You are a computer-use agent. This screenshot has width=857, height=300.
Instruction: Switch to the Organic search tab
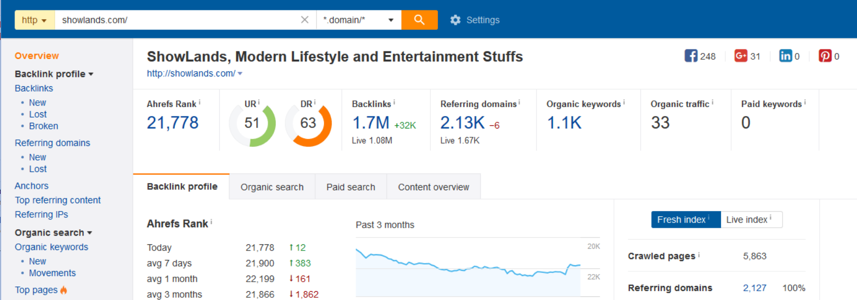272,187
